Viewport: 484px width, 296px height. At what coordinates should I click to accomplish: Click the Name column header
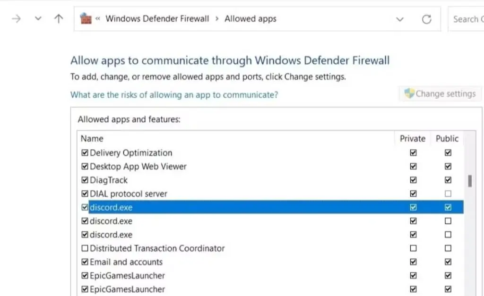pyautogui.click(x=92, y=138)
